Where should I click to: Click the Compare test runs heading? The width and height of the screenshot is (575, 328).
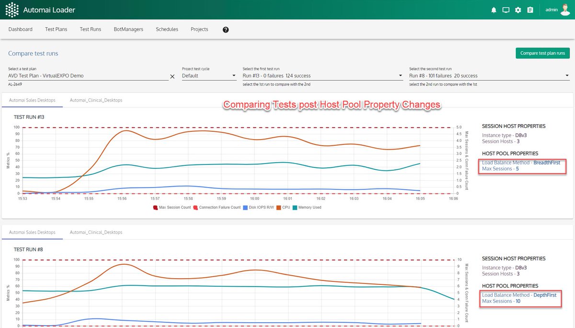pos(33,53)
